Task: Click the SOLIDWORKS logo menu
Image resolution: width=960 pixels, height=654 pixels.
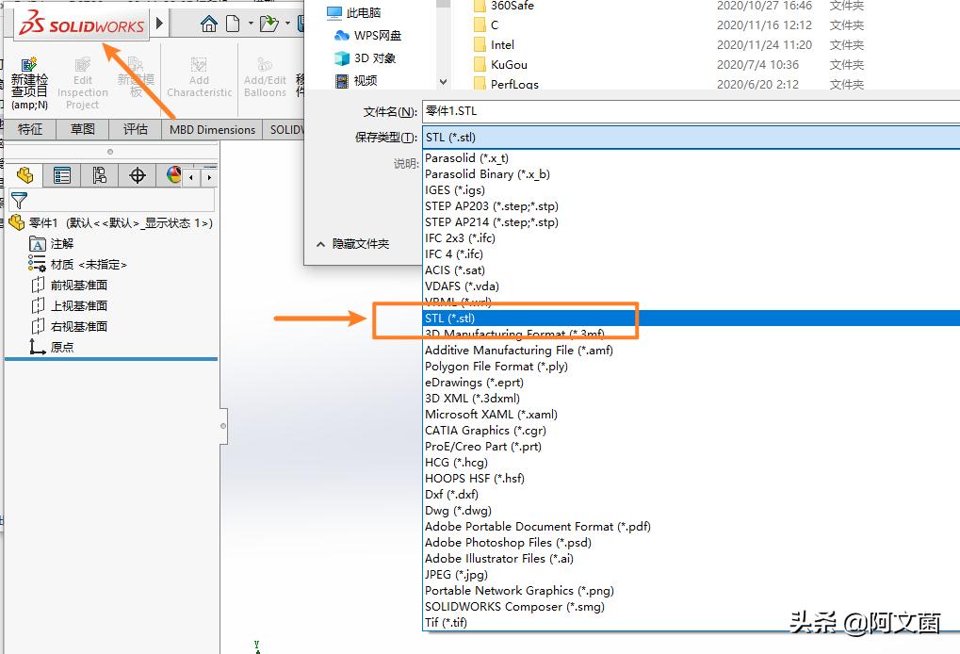Action: click(x=81, y=25)
